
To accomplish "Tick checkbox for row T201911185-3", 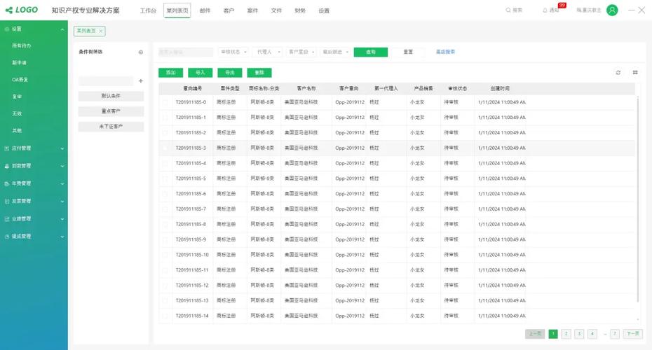I will 165,148.
